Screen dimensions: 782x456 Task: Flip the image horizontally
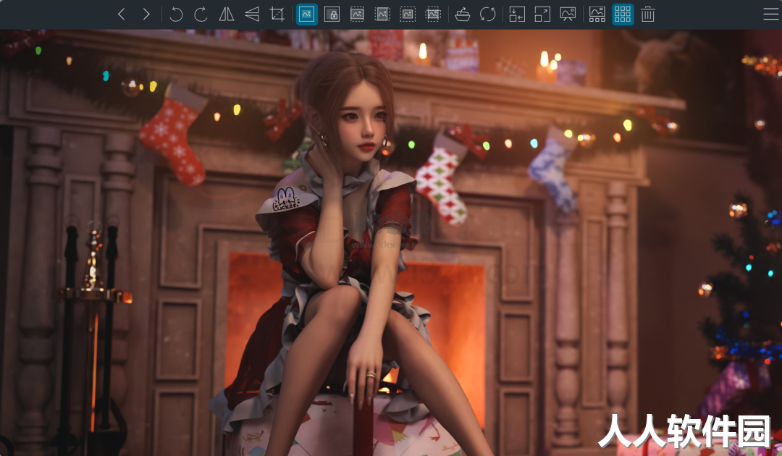point(227,14)
